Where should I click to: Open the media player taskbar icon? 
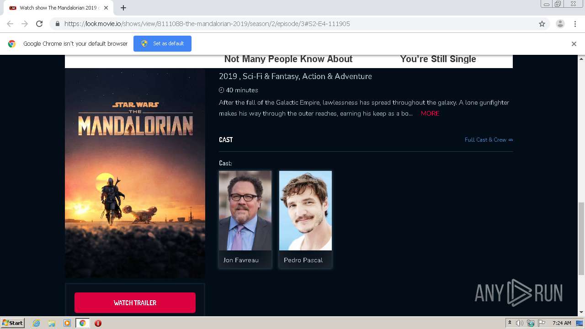tap(67, 323)
